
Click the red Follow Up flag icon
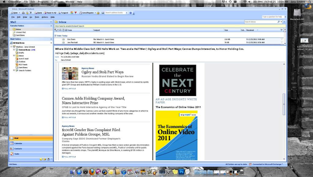pos(75,13)
